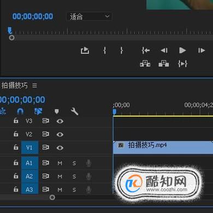213x213 pixels.
Task: Click program monitor timecode 00;00;00;00
Action: click(x=33, y=16)
